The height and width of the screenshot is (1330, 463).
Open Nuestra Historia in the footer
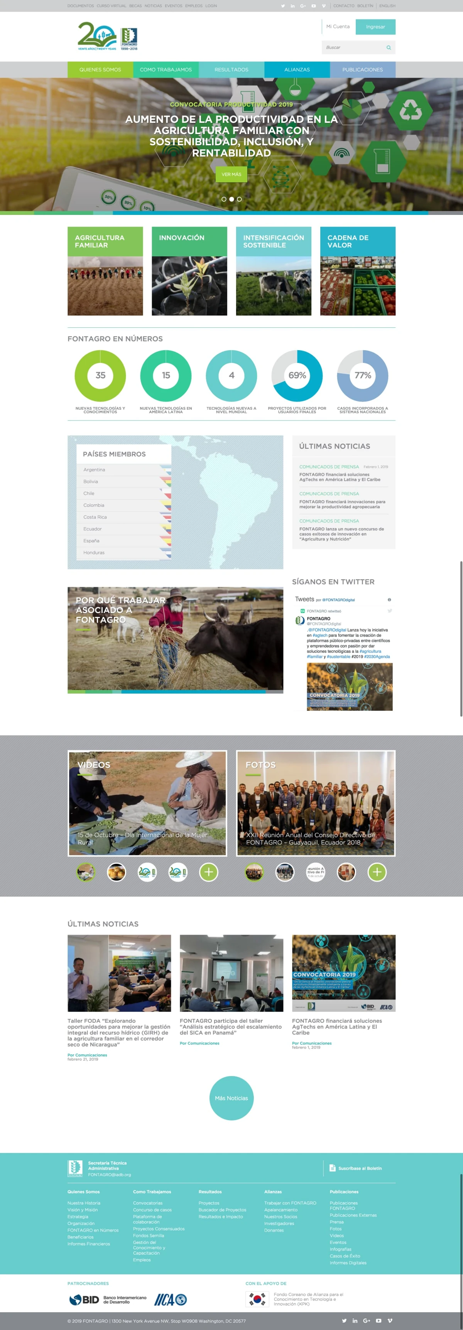pos(84,1203)
